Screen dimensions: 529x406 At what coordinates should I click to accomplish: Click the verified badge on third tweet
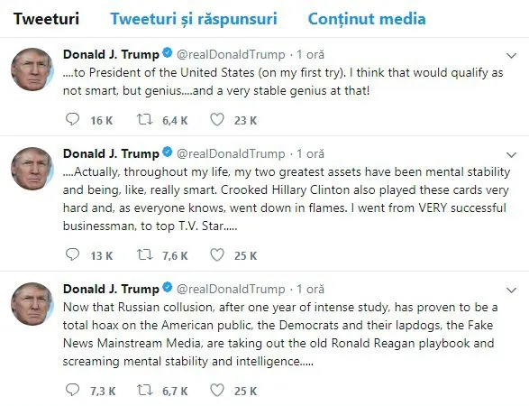168,288
